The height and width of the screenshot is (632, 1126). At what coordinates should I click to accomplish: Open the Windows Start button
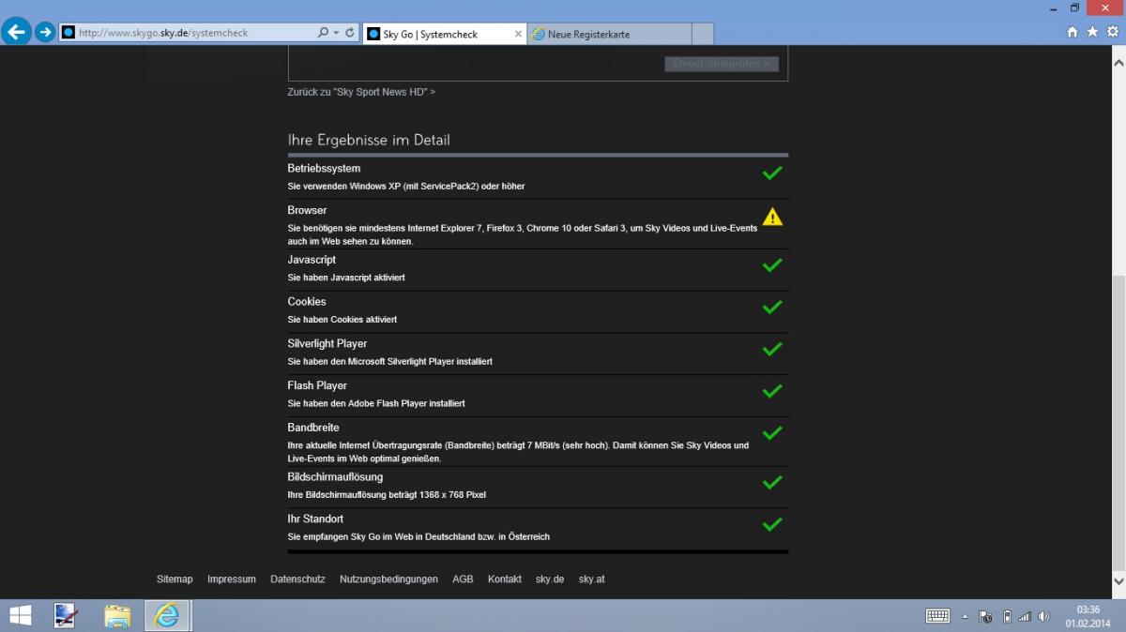click(x=20, y=615)
